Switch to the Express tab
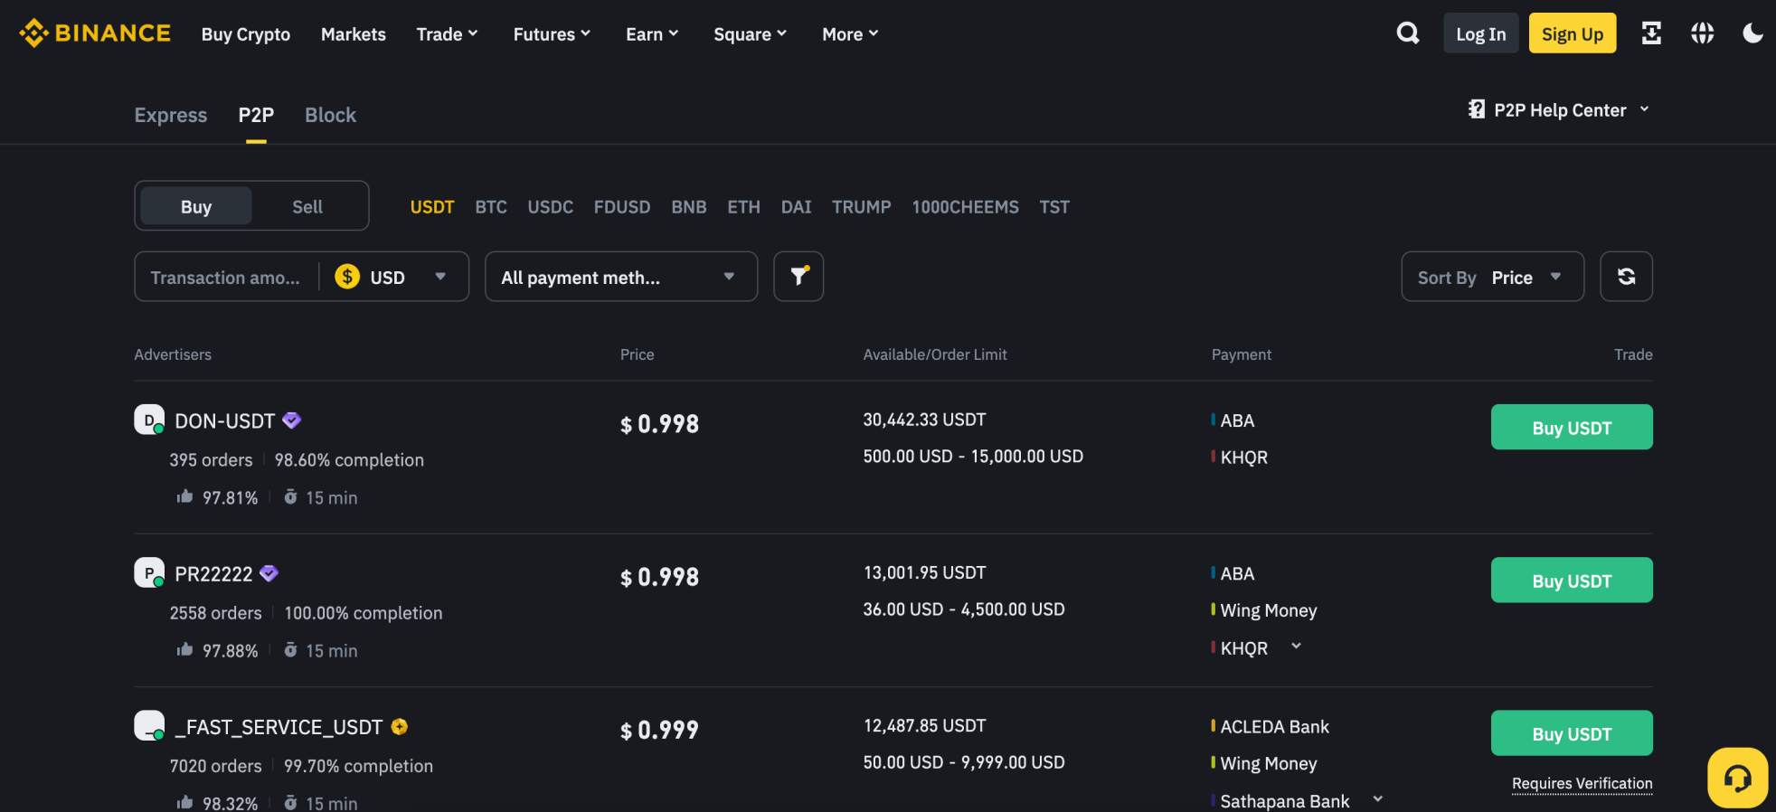Viewport: 1776px width, 812px height. click(x=171, y=115)
